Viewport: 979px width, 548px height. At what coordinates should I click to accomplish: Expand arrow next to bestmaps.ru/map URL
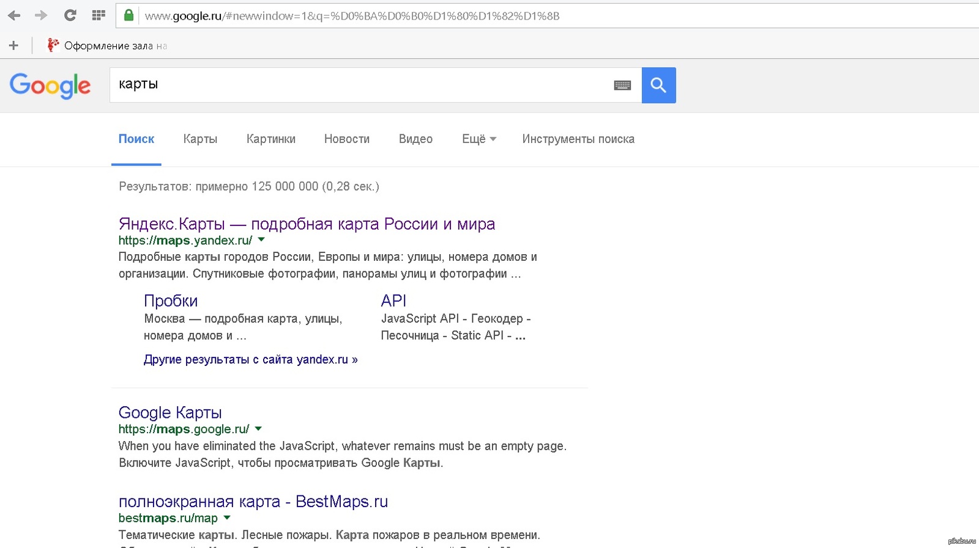pos(227,518)
